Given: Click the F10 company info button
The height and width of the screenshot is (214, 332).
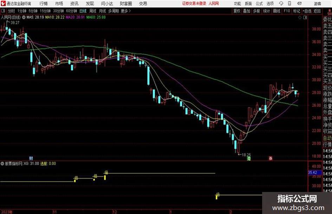Looking at the screenshot, I should [287, 11].
